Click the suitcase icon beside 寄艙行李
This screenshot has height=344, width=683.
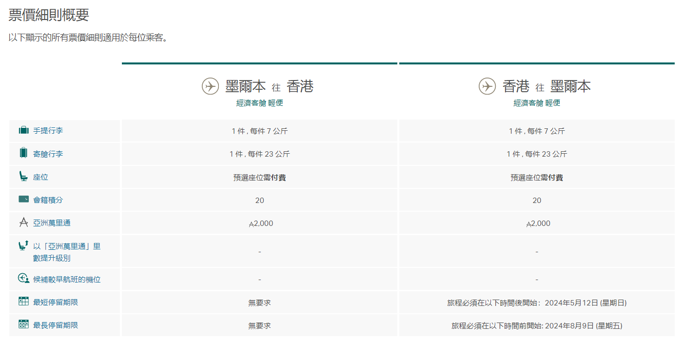click(x=23, y=153)
